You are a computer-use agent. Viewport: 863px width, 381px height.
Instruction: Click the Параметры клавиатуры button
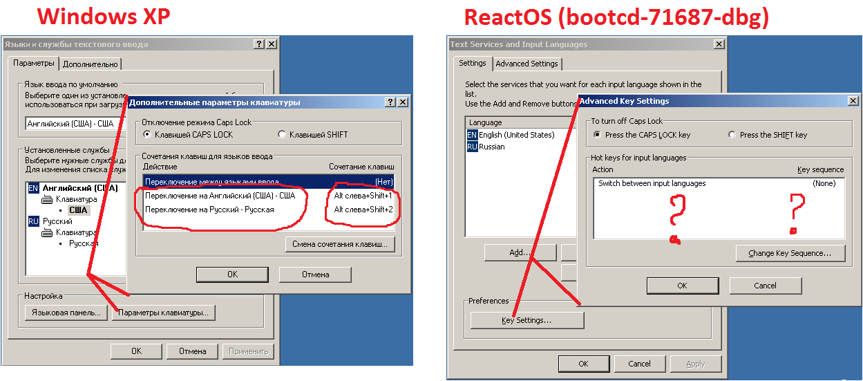click(x=163, y=313)
